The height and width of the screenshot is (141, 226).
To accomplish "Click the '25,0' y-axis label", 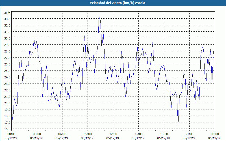I will coord(7,70).
